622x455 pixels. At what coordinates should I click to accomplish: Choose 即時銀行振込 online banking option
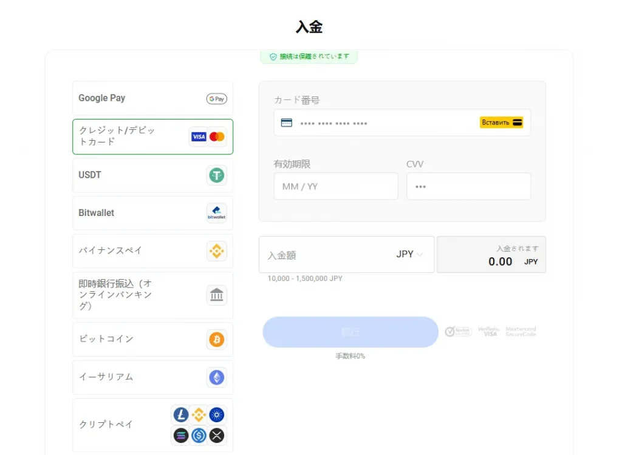pyautogui.click(x=152, y=295)
